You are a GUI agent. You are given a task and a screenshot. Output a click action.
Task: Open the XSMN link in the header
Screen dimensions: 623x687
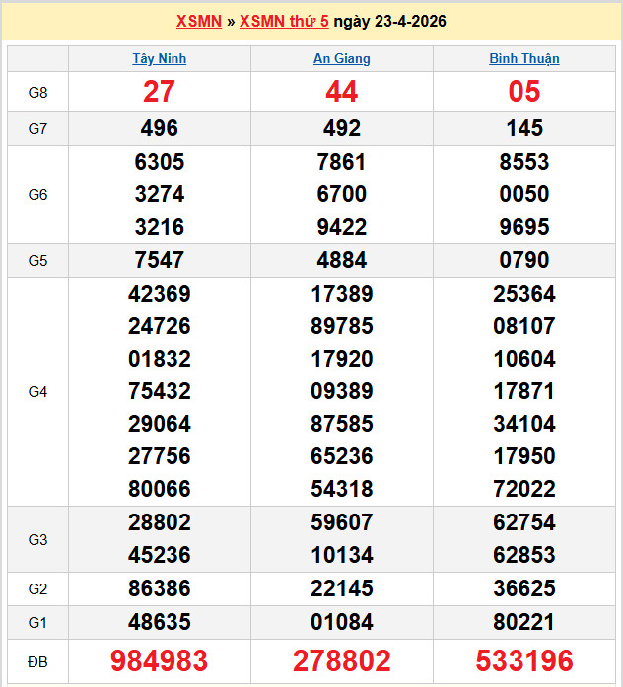tap(198, 21)
